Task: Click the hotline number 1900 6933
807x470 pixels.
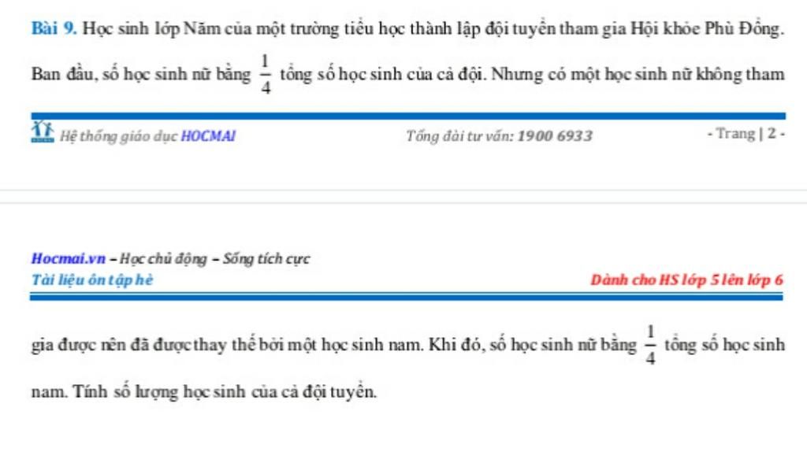Action: tap(555, 135)
